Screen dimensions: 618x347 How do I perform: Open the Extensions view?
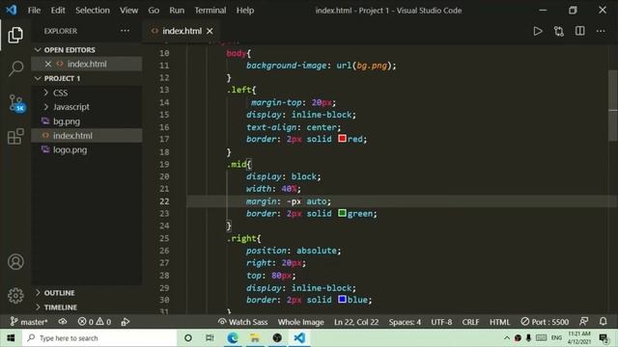pos(15,137)
